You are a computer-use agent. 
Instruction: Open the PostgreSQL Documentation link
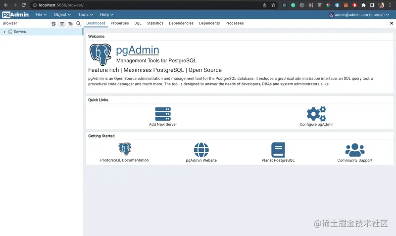coord(125,160)
